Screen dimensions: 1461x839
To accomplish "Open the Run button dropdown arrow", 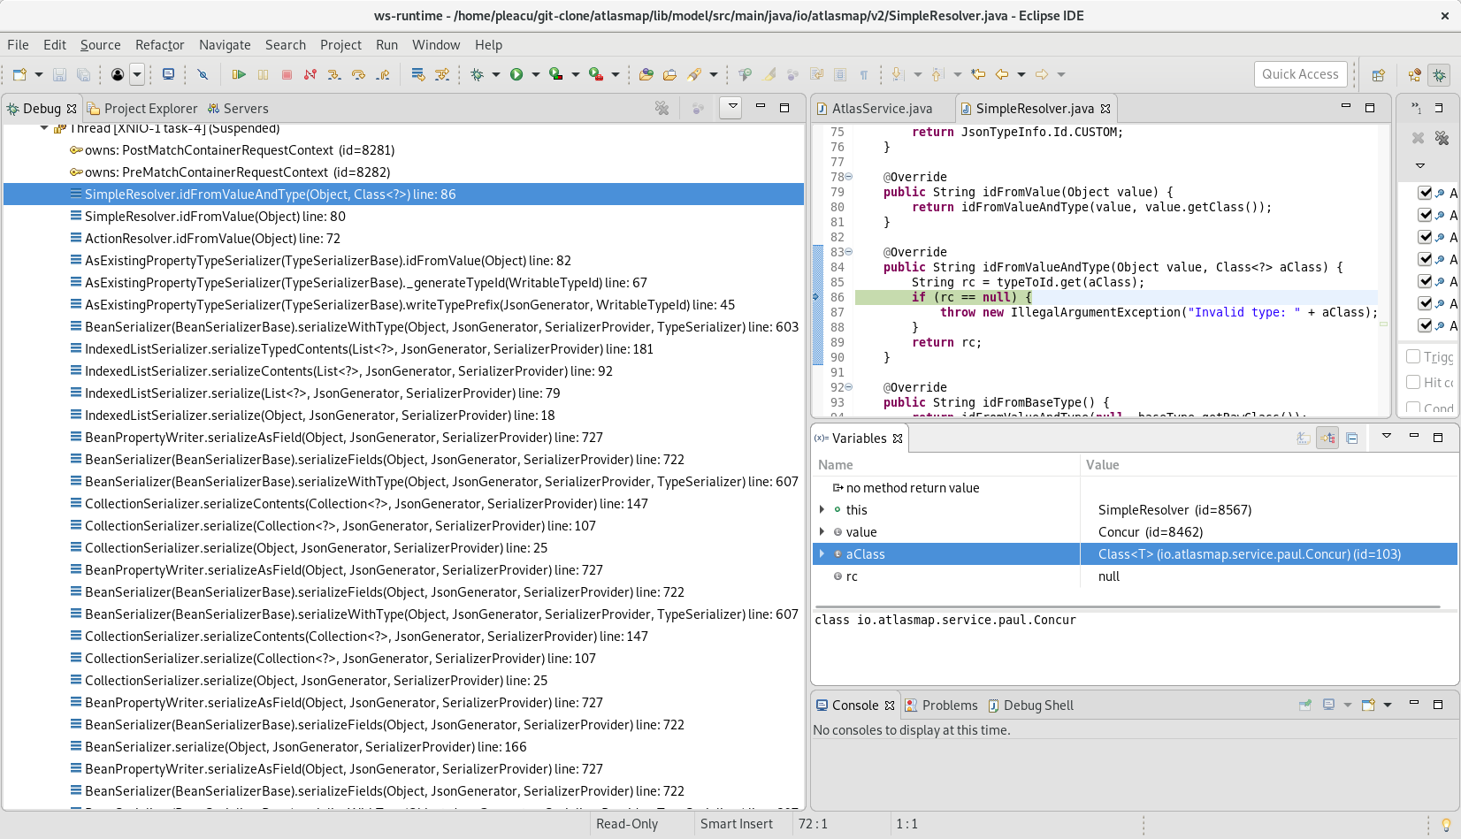I will point(535,74).
